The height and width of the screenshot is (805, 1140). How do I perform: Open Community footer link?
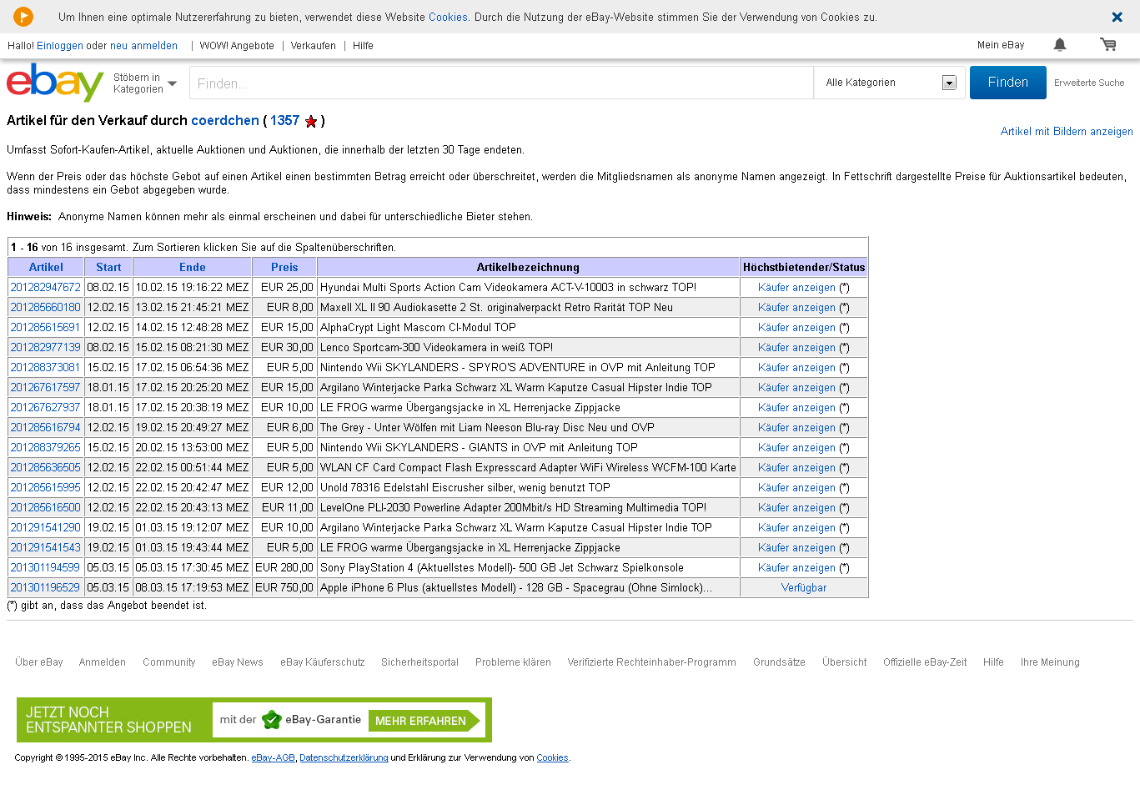169,662
